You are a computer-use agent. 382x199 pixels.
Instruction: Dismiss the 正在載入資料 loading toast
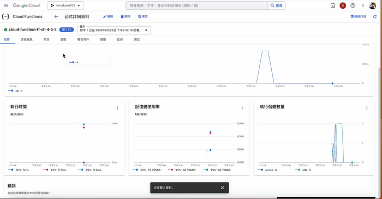point(222,188)
